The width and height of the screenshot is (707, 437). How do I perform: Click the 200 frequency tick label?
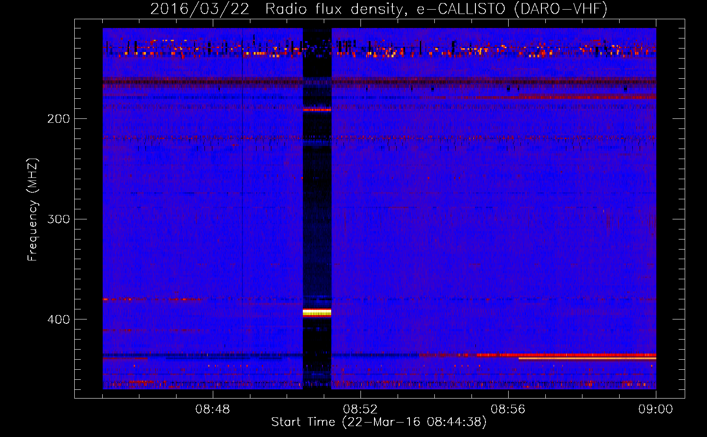click(58, 119)
